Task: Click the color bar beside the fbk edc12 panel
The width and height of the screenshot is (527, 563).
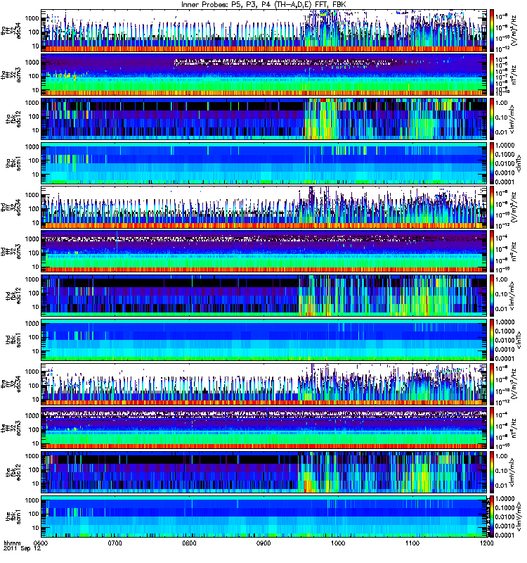Action: [x=492, y=472]
